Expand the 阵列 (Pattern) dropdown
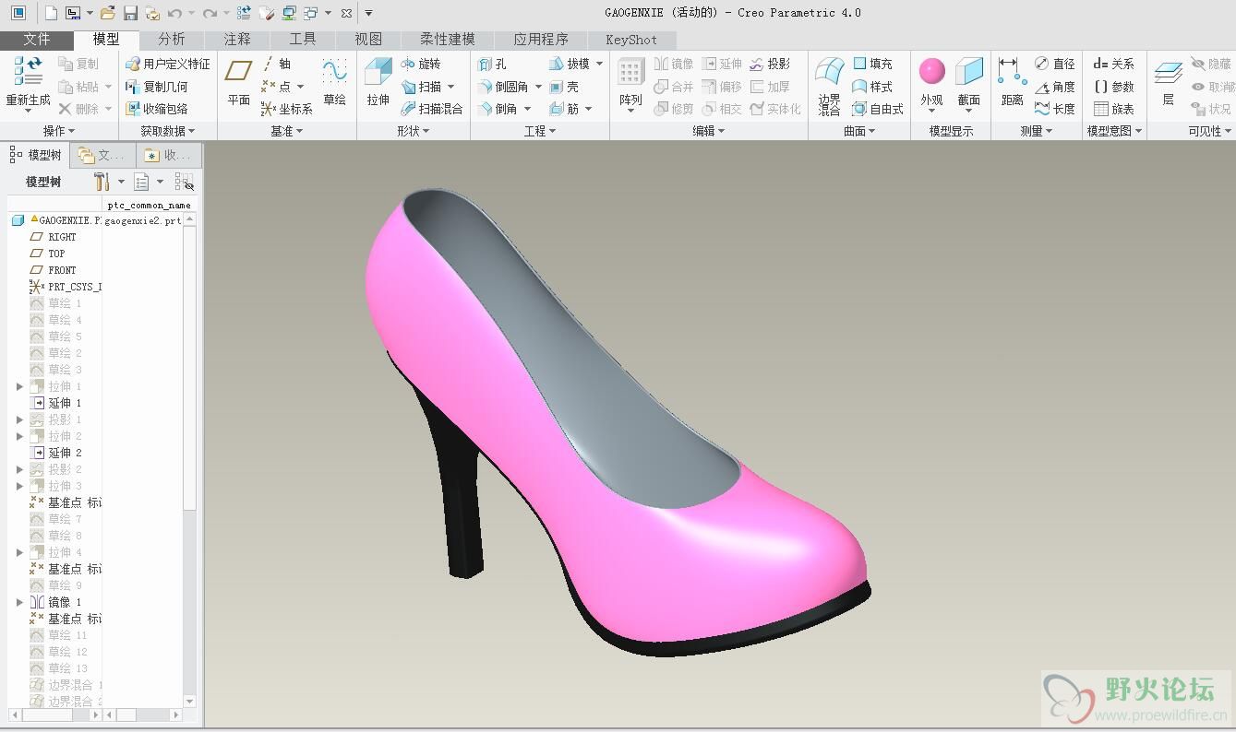 pos(630,111)
